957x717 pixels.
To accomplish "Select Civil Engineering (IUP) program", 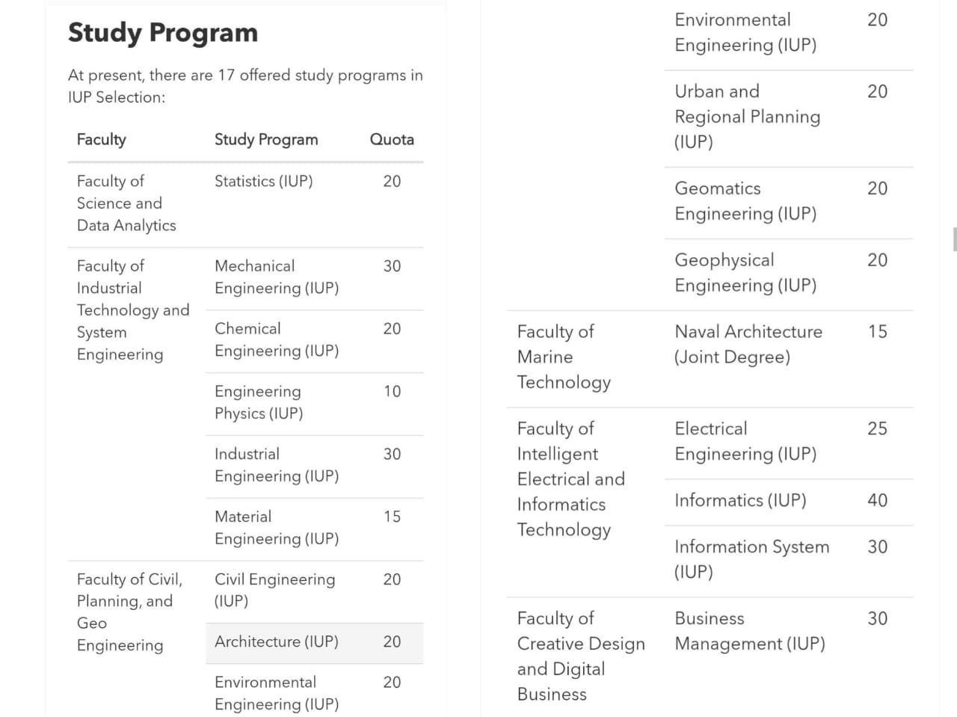I will (x=274, y=590).
